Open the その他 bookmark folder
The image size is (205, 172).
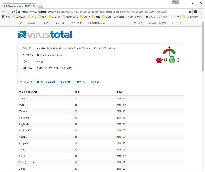(107, 17)
